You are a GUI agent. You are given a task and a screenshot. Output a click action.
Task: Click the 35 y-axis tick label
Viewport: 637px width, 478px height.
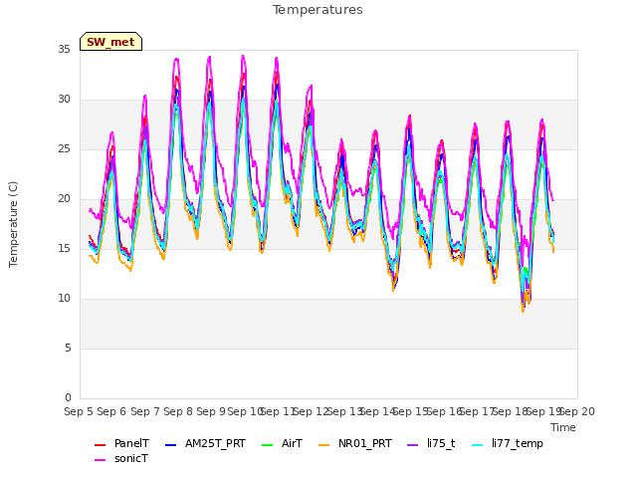64,49
